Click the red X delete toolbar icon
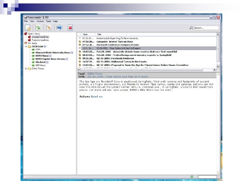Screen dimensions: 247x185 (x=70, y=28)
